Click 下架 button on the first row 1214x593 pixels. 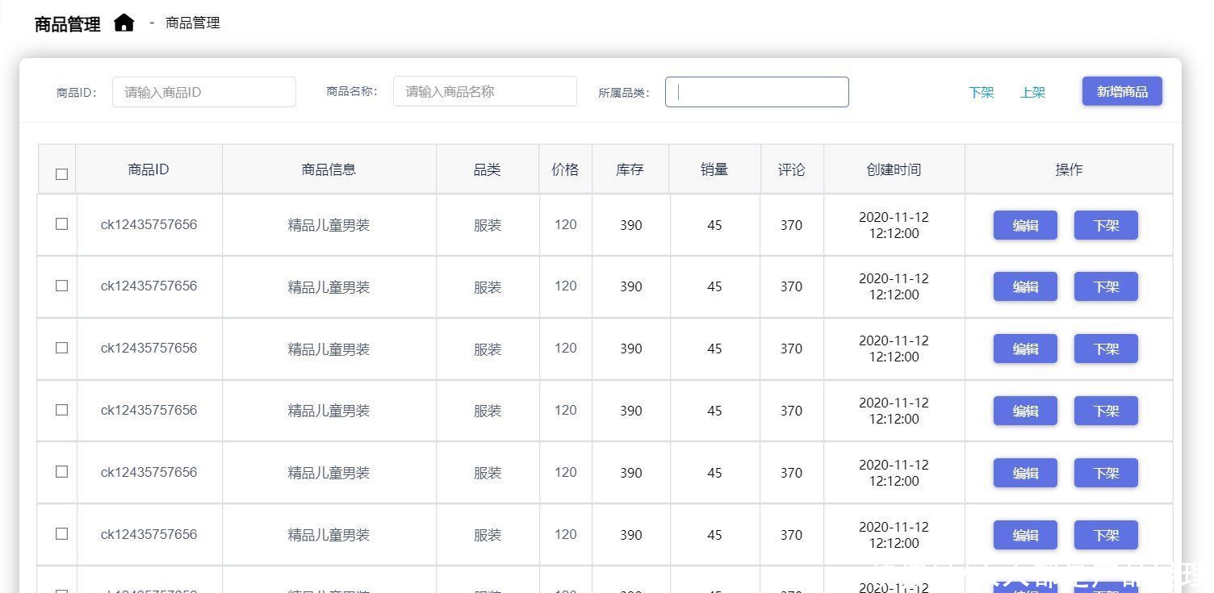tap(1105, 225)
